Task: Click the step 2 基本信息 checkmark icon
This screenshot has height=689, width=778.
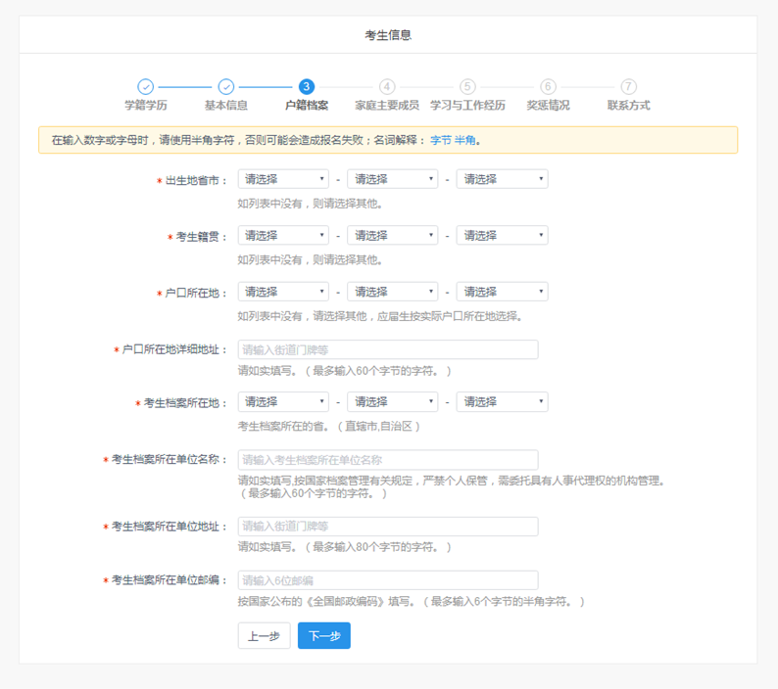Action: pyautogui.click(x=225, y=87)
